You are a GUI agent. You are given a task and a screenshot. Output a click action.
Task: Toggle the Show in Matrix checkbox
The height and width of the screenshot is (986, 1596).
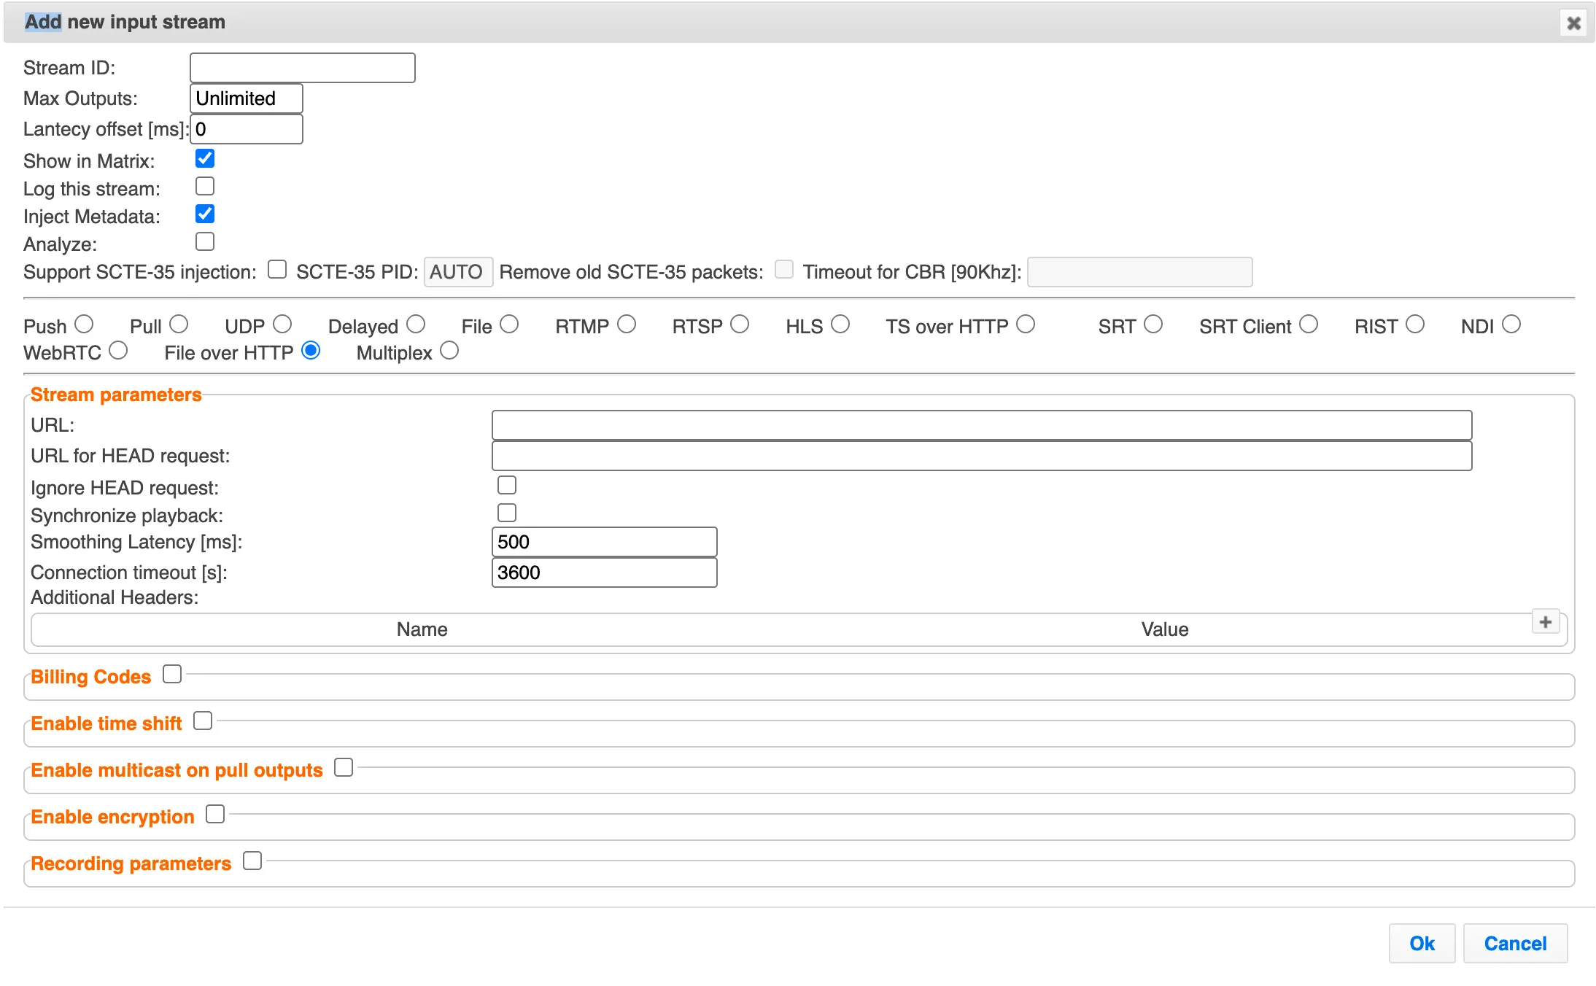tap(205, 158)
